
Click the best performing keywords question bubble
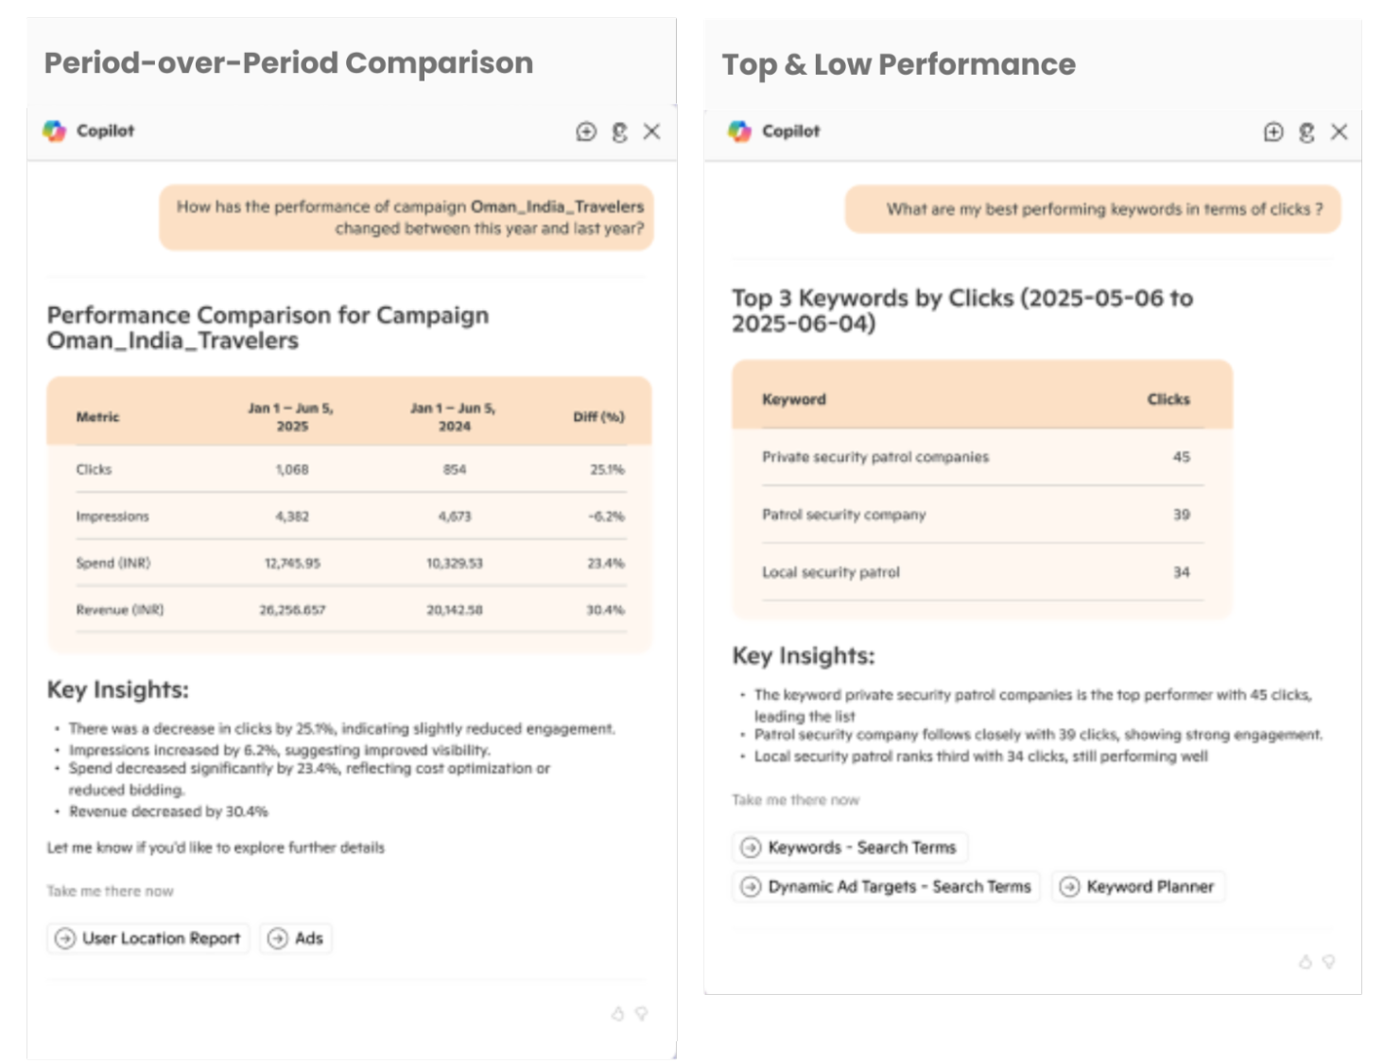(x=1092, y=209)
